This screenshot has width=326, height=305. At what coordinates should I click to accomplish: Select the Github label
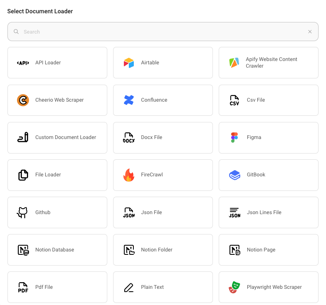point(43,212)
